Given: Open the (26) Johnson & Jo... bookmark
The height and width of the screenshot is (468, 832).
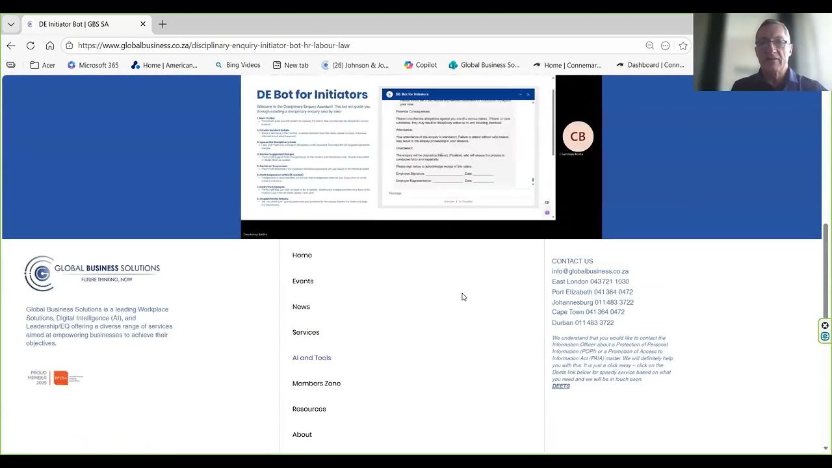Looking at the screenshot, I should 355,65.
